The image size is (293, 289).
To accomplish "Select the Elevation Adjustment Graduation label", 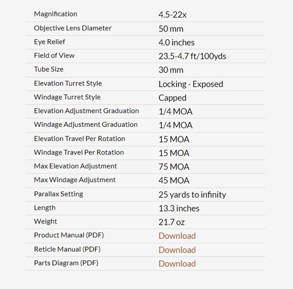I will [x=86, y=111].
